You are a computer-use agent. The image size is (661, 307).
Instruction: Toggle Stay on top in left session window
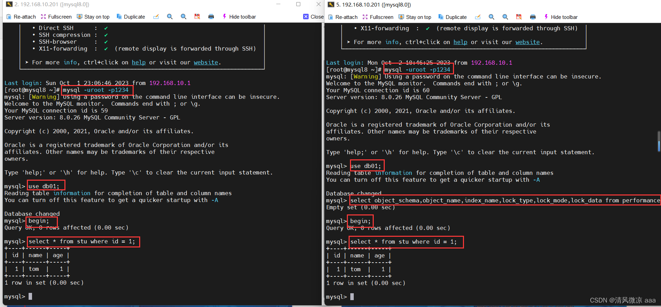click(x=93, y=17)
